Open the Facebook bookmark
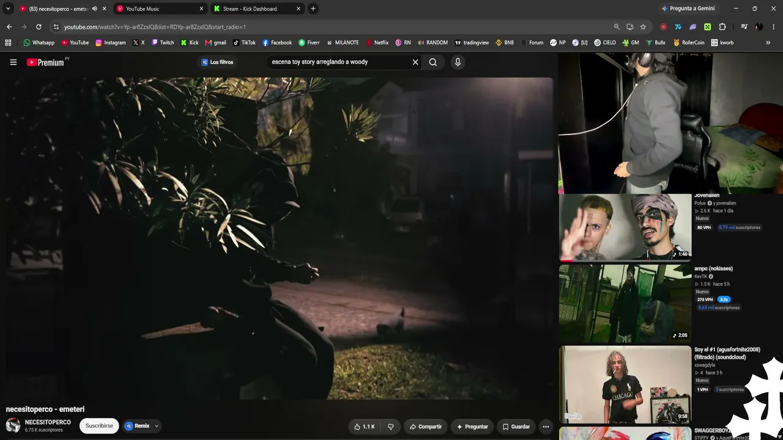 277,43
